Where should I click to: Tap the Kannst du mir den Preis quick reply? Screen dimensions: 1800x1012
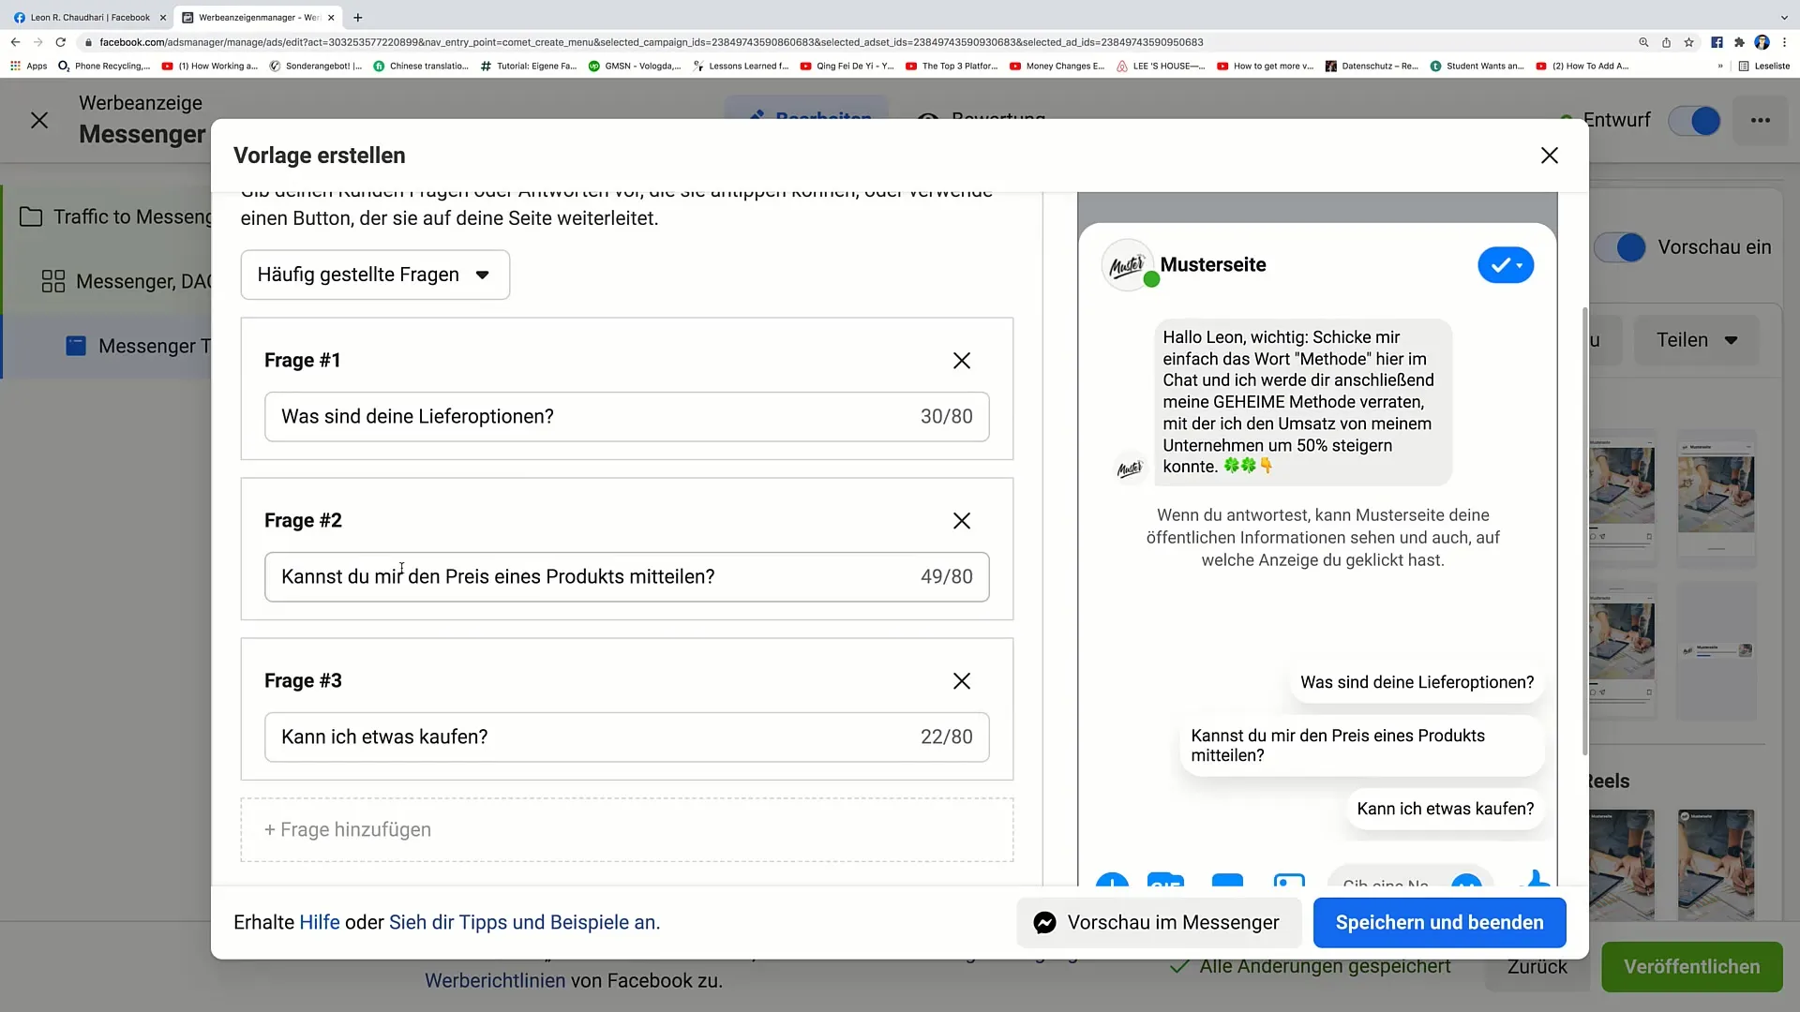pyautogui.click(x=1361, y=746)
